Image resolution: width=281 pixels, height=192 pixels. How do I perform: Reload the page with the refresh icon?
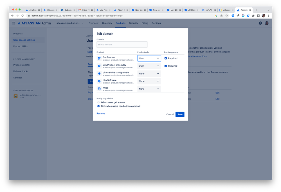click(x=23, y=15)
